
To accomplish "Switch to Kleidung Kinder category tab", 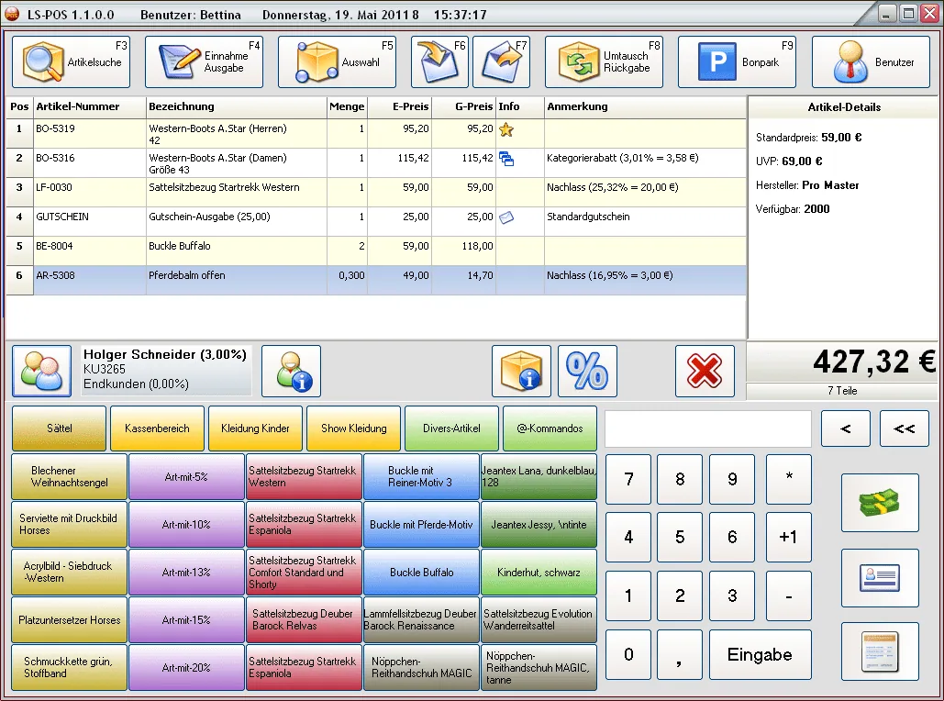I will point(255,428).
